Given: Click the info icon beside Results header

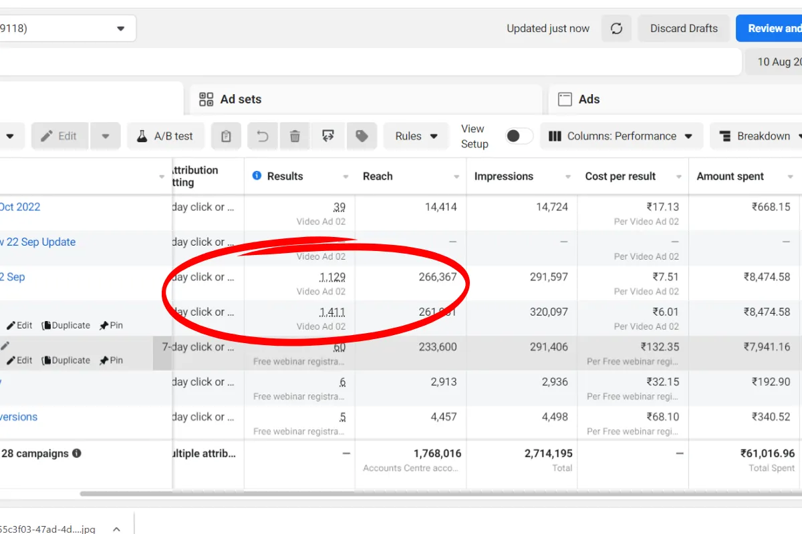Looking at the screenshot, I should tap(257, 176).
